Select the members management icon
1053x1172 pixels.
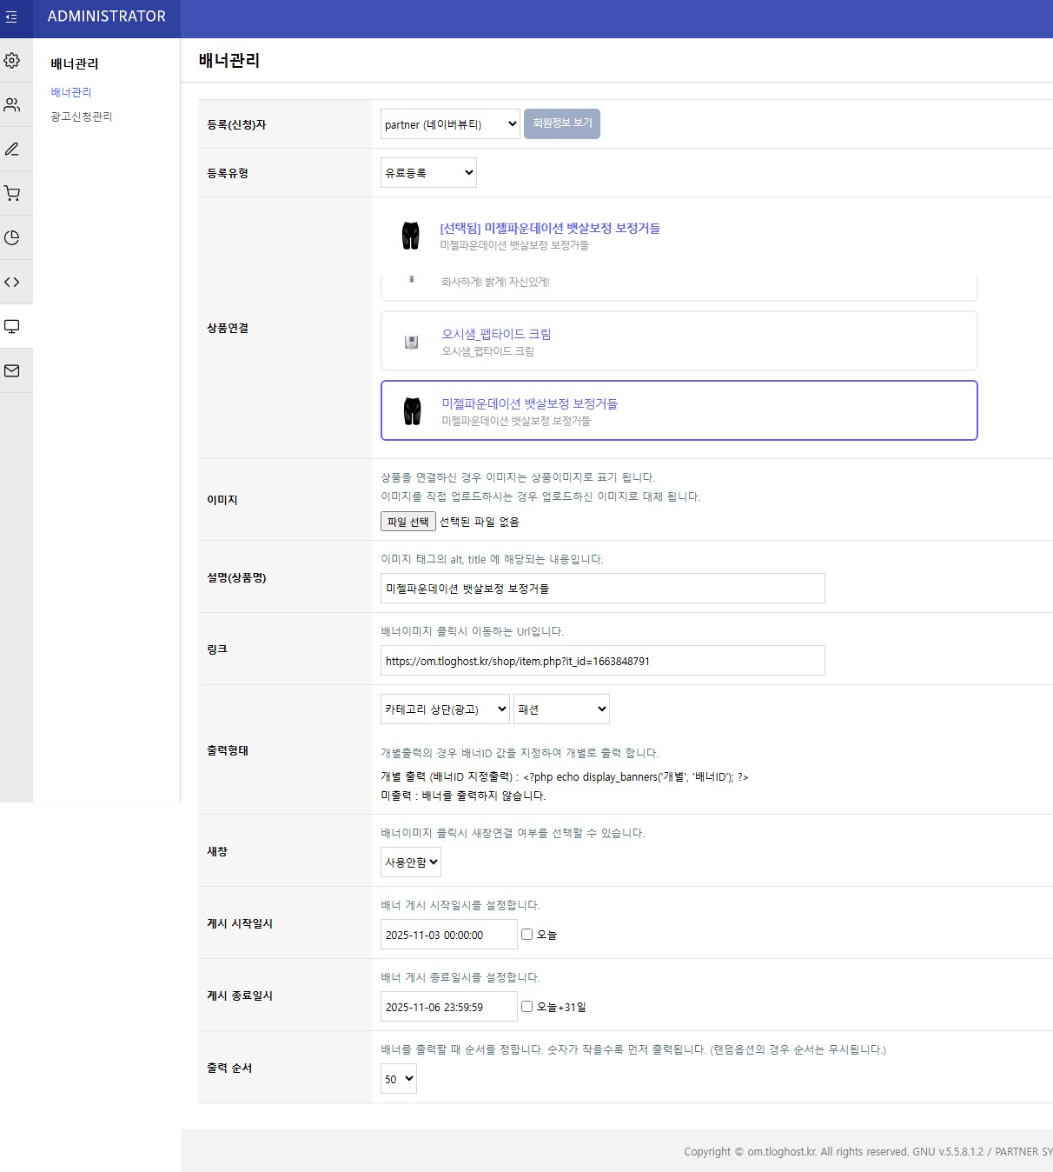pos(13,104)
